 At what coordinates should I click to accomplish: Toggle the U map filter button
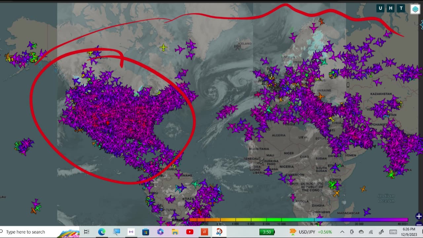(x=380, y=9)
